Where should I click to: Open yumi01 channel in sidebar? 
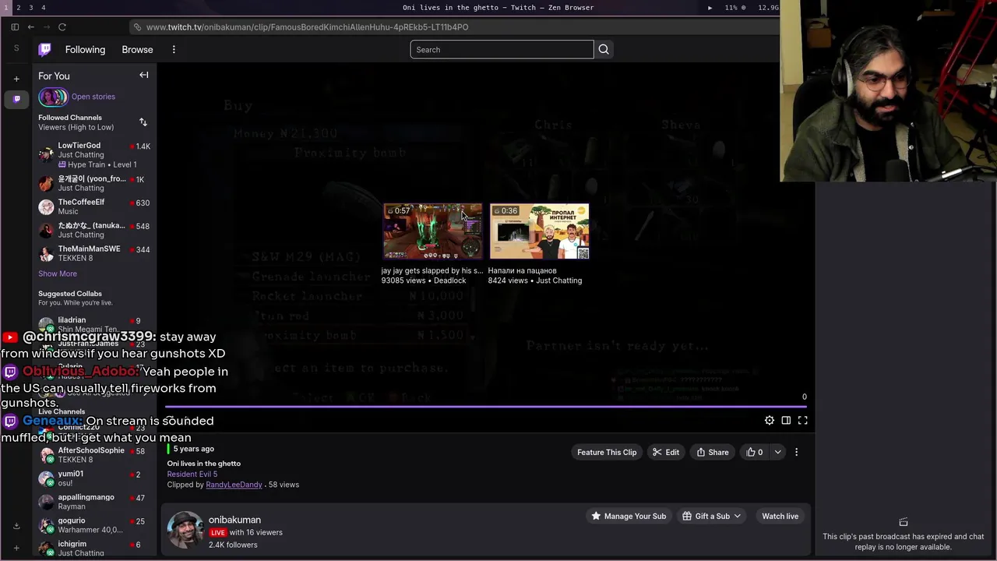pos(94,478)
